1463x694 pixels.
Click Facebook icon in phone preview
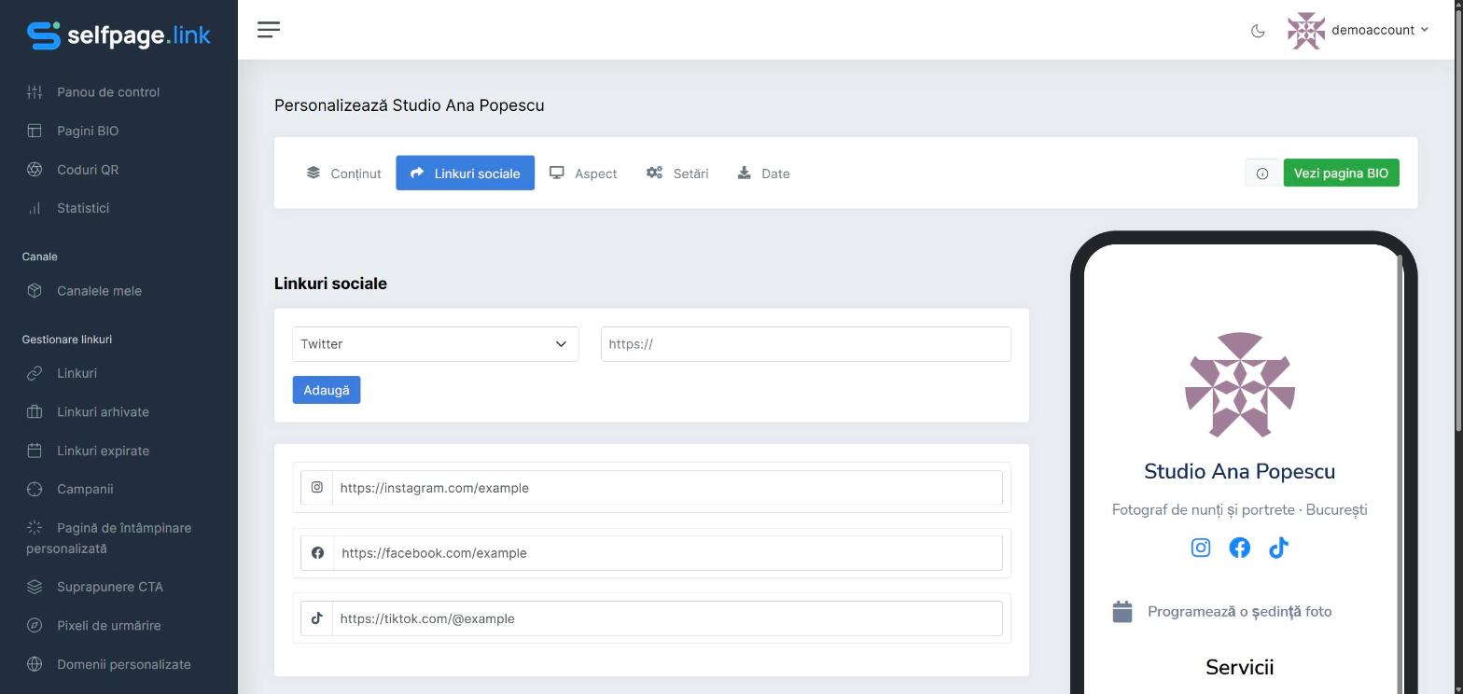click(1239, 548)
